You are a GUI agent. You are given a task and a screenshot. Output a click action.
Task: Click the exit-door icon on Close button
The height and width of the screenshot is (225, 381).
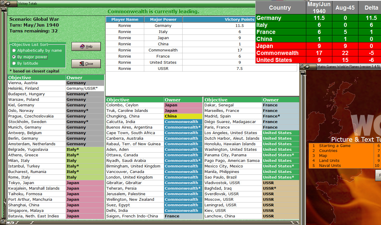click(83, 63)
